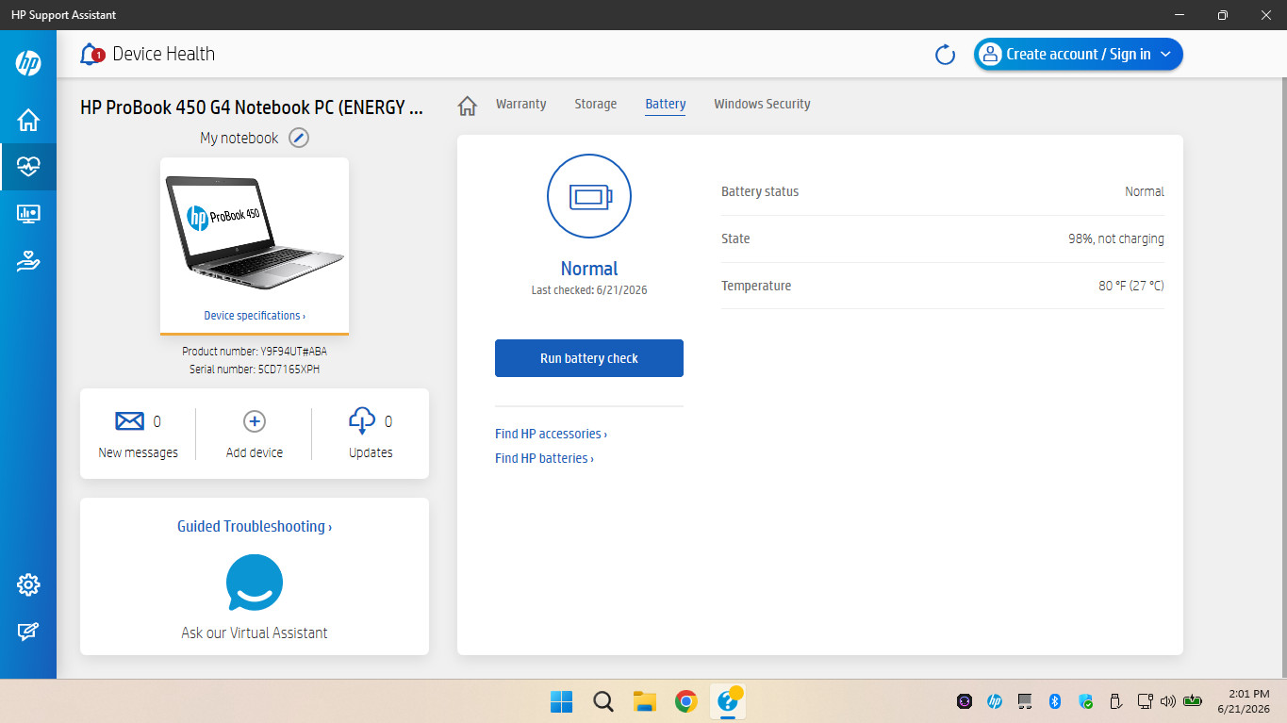Image resolution: width=1287 pixels, height=723 pixels.
Task: Open the Virtual Assistant chat bubble icon
Action: pyautogui.click(x=255, y=583)
